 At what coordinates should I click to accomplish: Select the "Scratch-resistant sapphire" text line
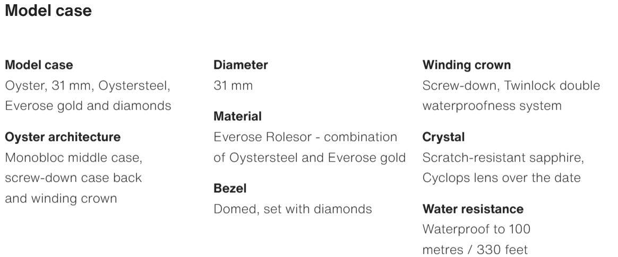pyautogui.click(x=503, y=157)
